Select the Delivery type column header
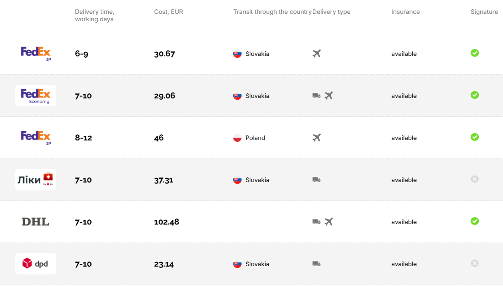Viewport: 503px width, 286px height. point(331,12)
